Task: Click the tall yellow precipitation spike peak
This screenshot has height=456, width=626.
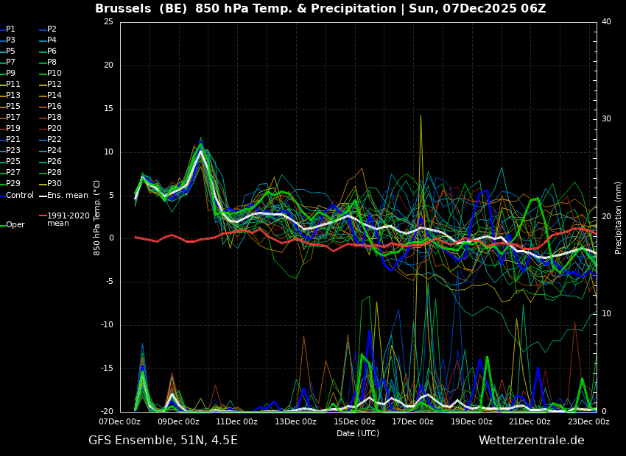Action: pyautogui.click(x=421, y=115)
